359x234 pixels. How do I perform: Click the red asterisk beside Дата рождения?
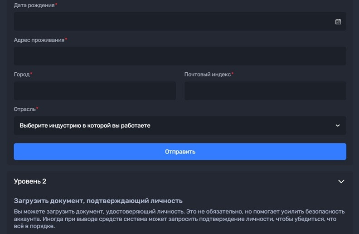coord(56,5)
